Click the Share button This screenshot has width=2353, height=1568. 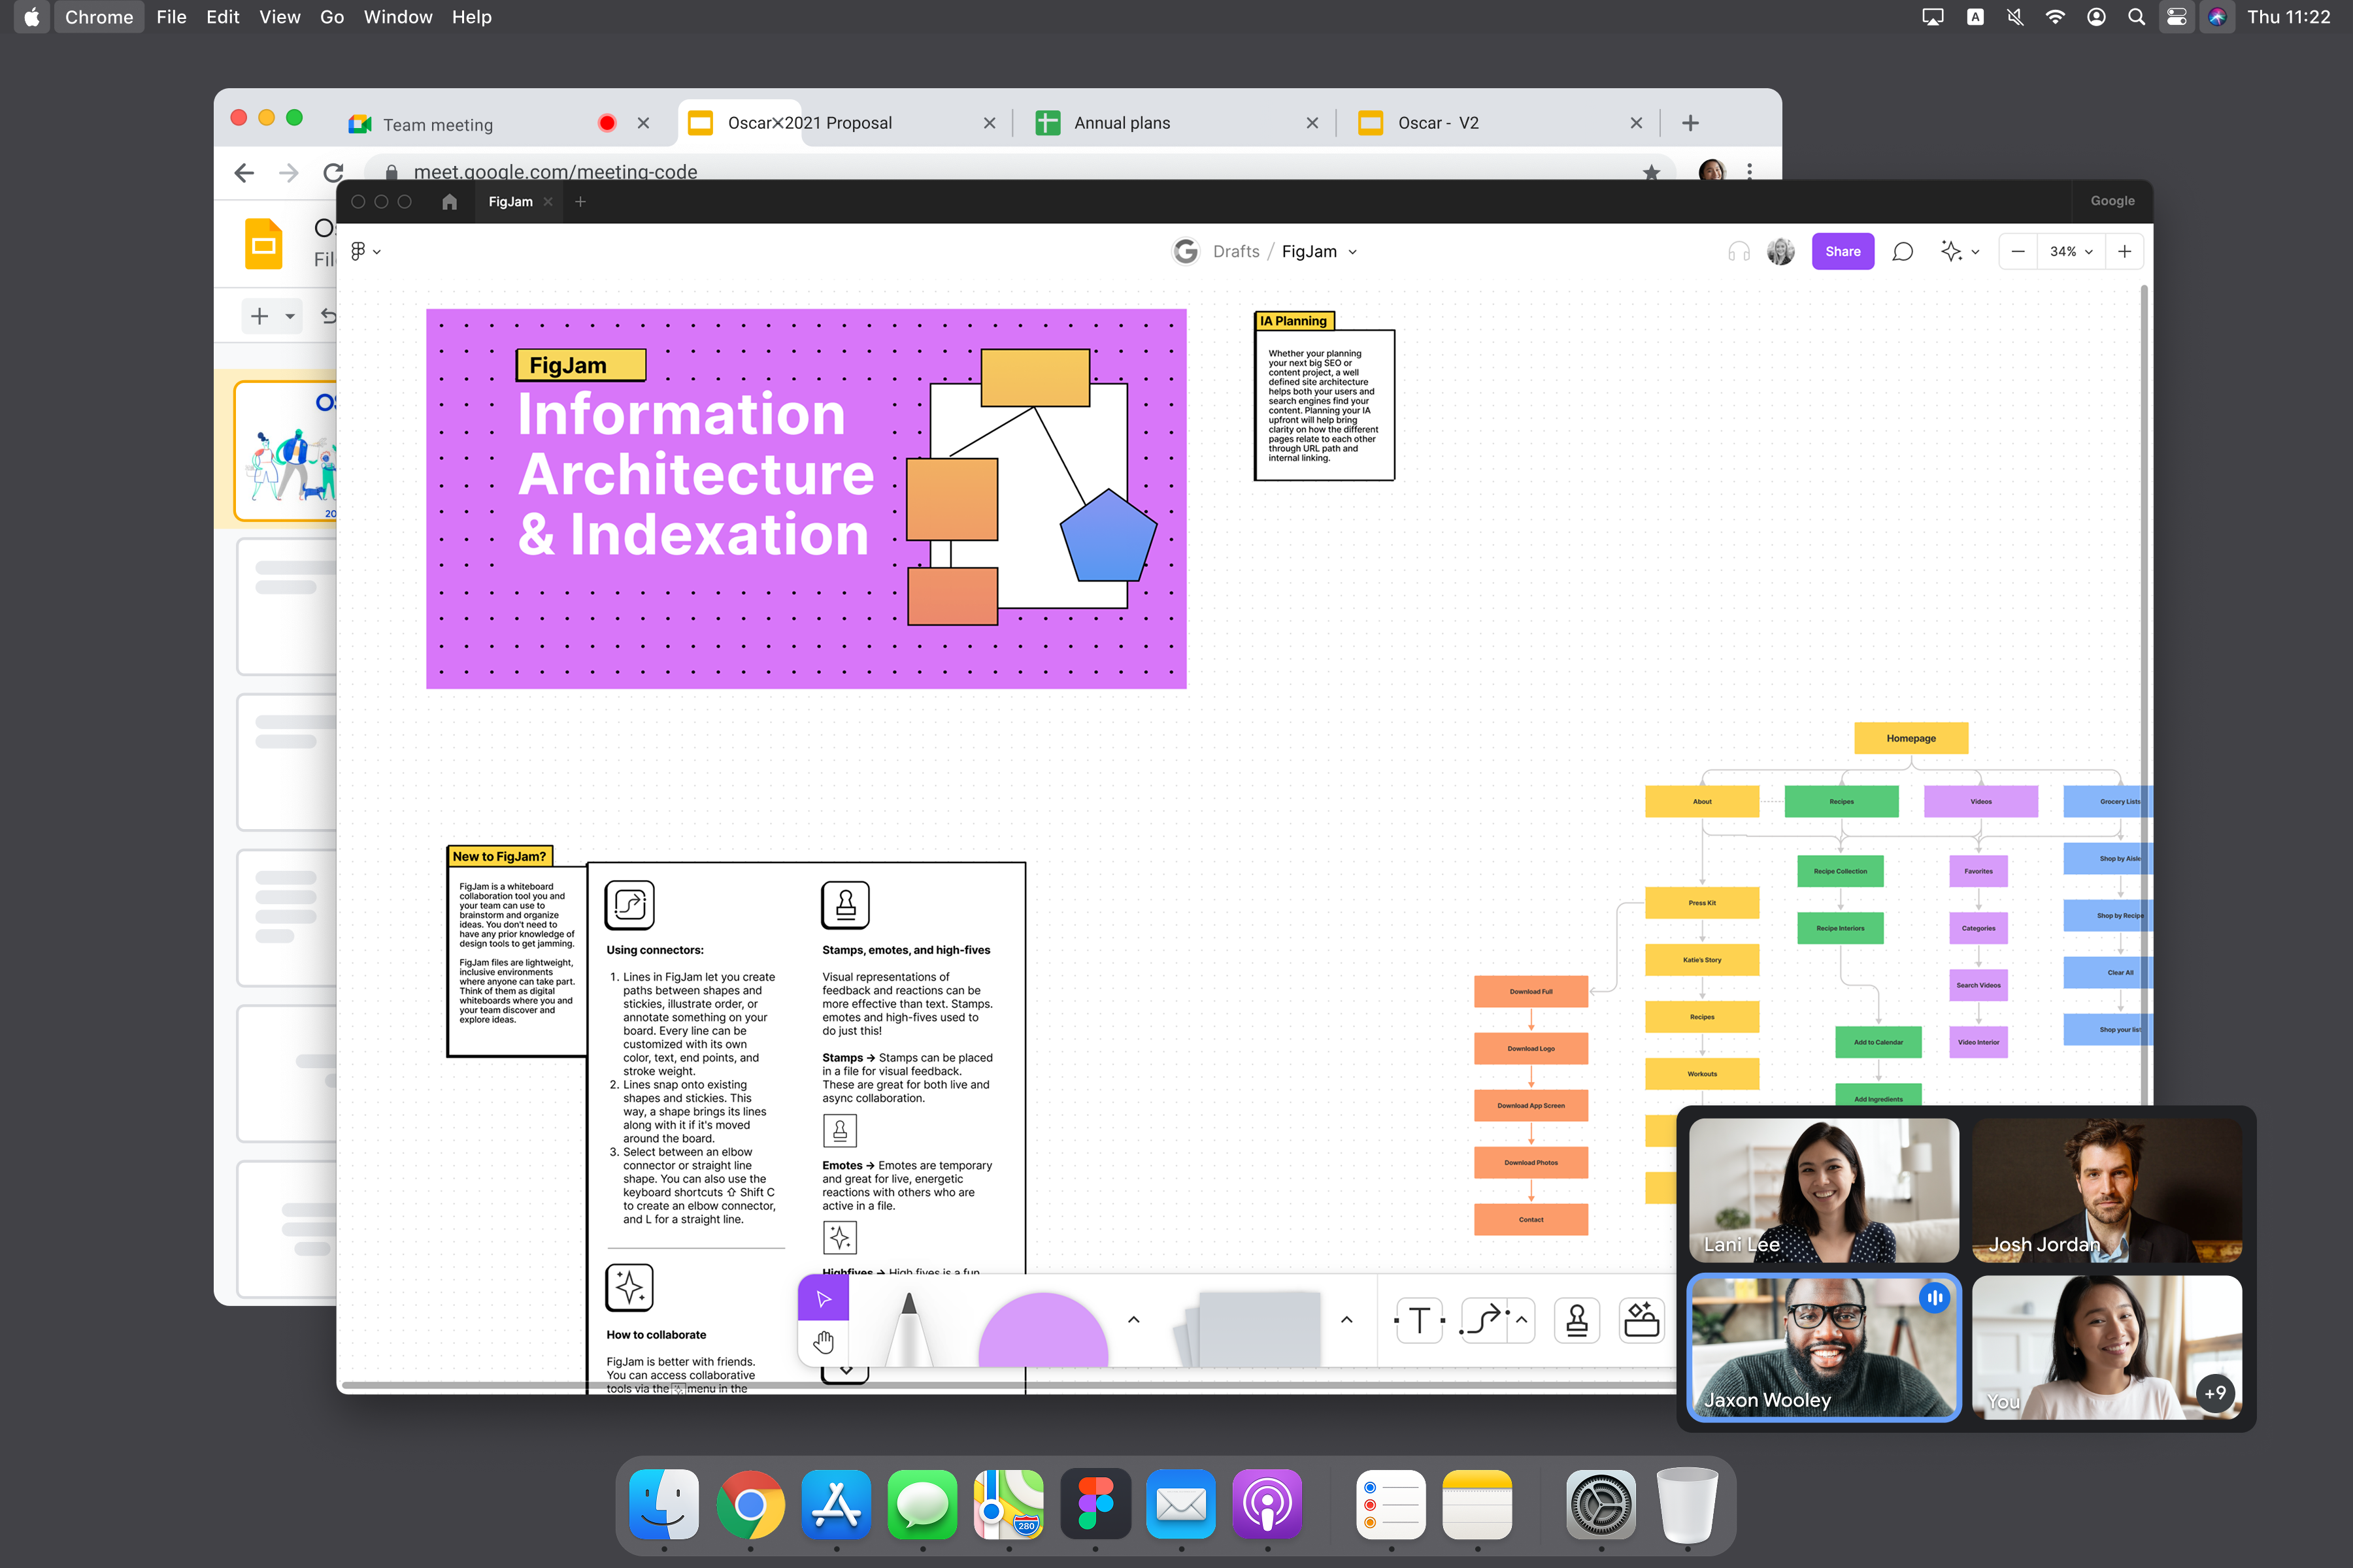tap(1843, 252)
